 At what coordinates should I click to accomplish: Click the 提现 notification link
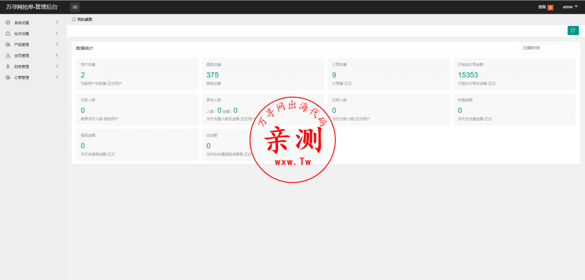tap(542, 7)
